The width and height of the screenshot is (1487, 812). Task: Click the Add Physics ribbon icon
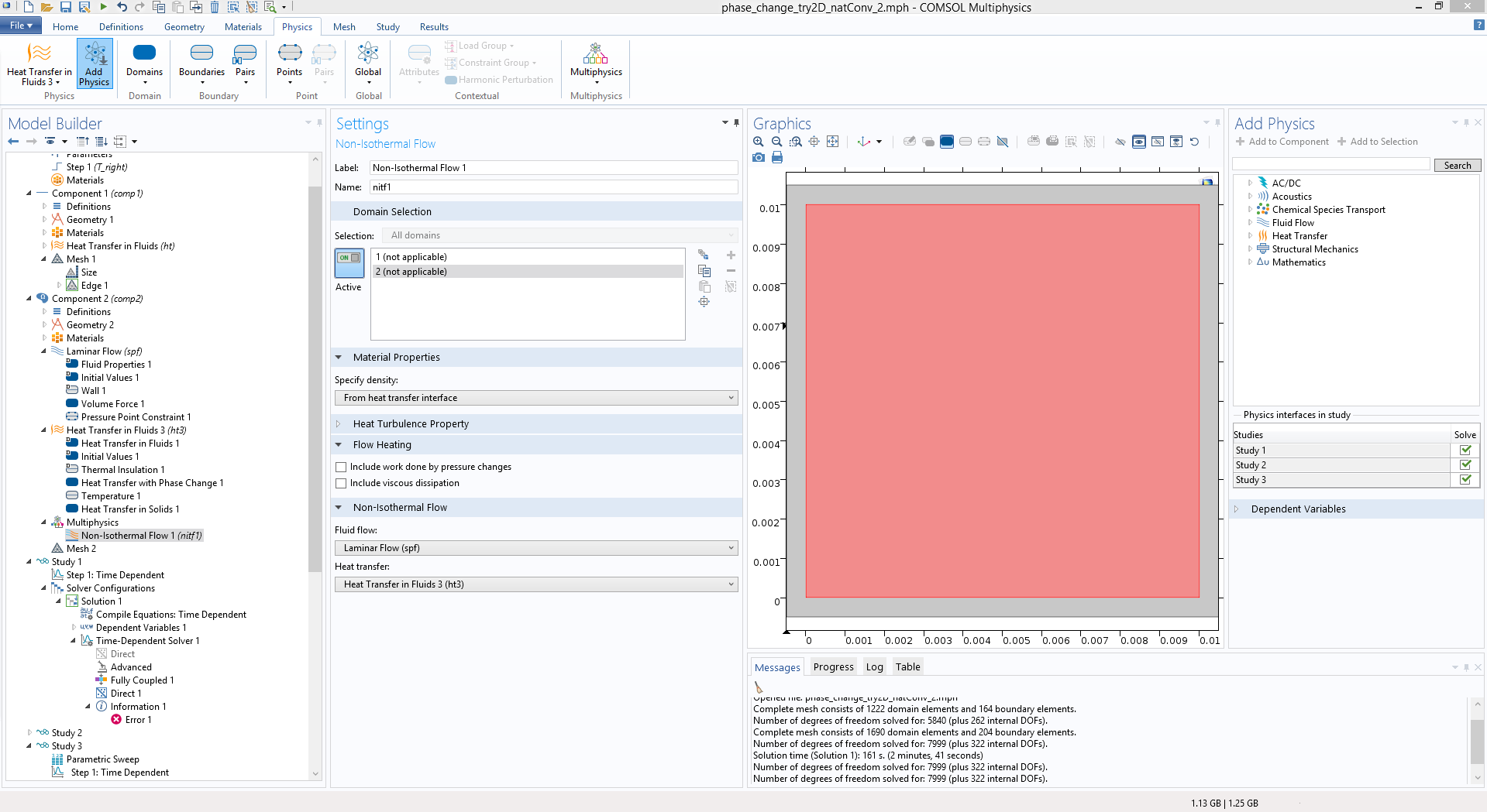(x=94, y=63)
